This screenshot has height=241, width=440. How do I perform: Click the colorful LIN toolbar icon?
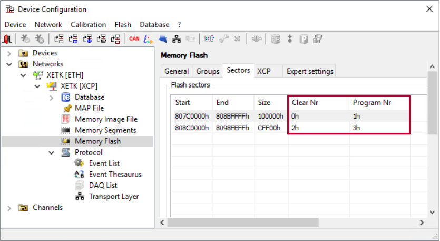coord(149,39)
